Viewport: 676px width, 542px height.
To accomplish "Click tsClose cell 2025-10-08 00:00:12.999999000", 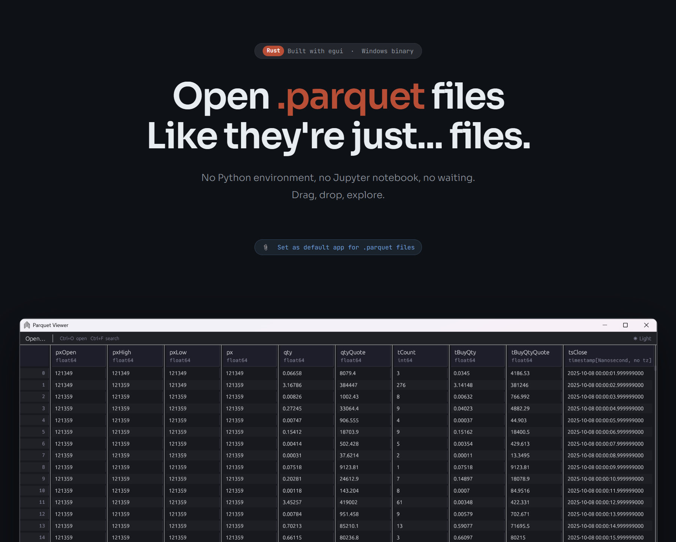I will pyautogui.click(x=606, y=502).
